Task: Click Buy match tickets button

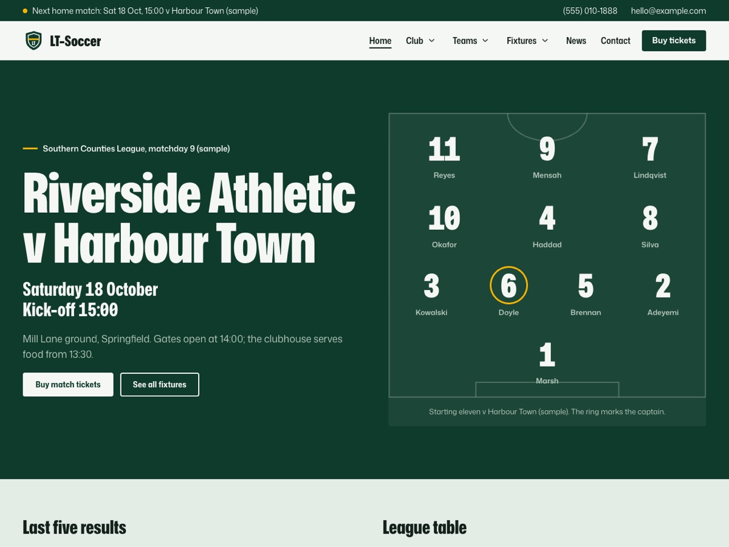Action: click(x=68, y=385)
